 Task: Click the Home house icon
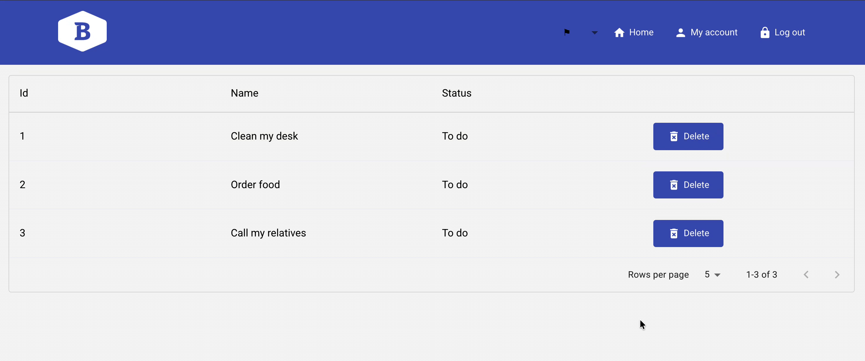coord(619,33)
